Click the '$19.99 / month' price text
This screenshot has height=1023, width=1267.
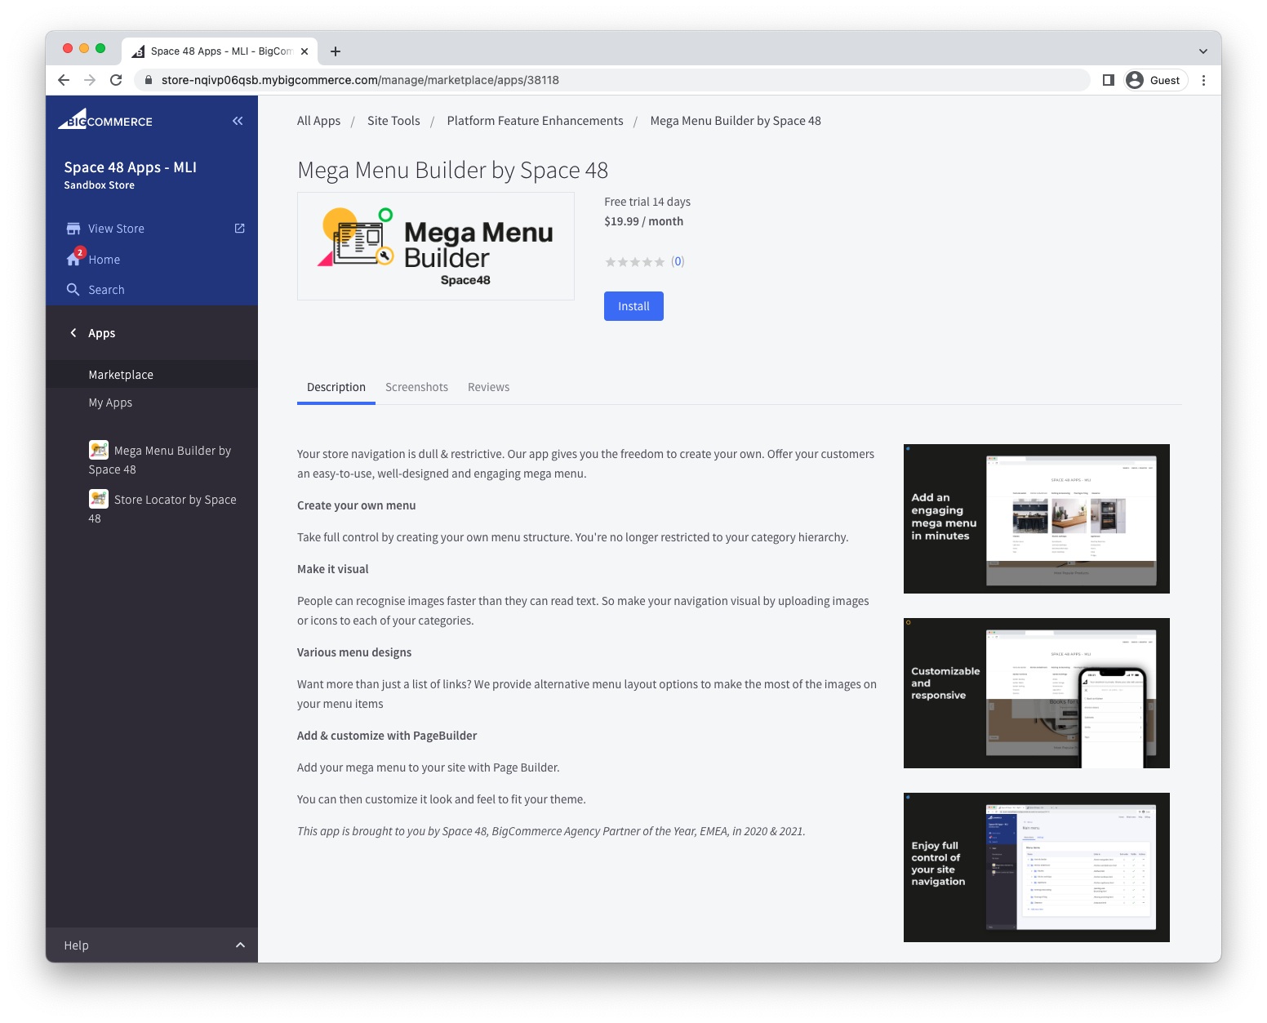[x=643, y=221]
